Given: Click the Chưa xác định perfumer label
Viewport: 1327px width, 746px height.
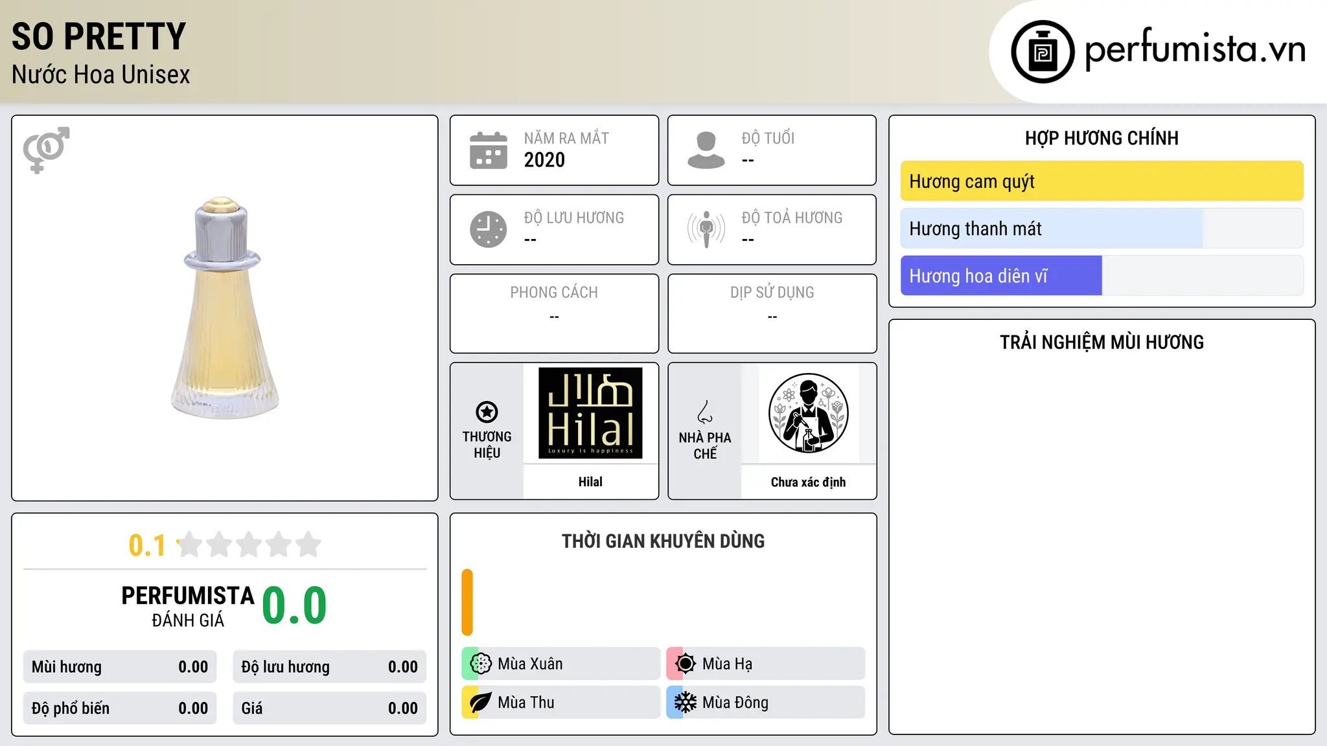Looking at the screenshot, I should (x=808, y=482).
